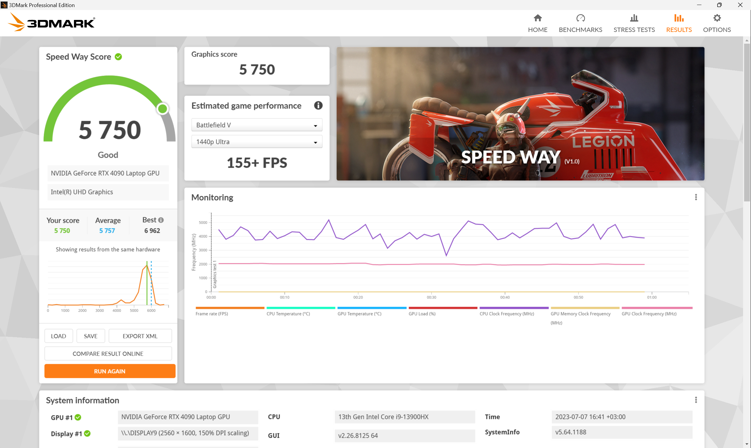This screenshot has width=751, height=448.
Task: Click the Best score value 6 962
Action: click(x=152, y=231)
